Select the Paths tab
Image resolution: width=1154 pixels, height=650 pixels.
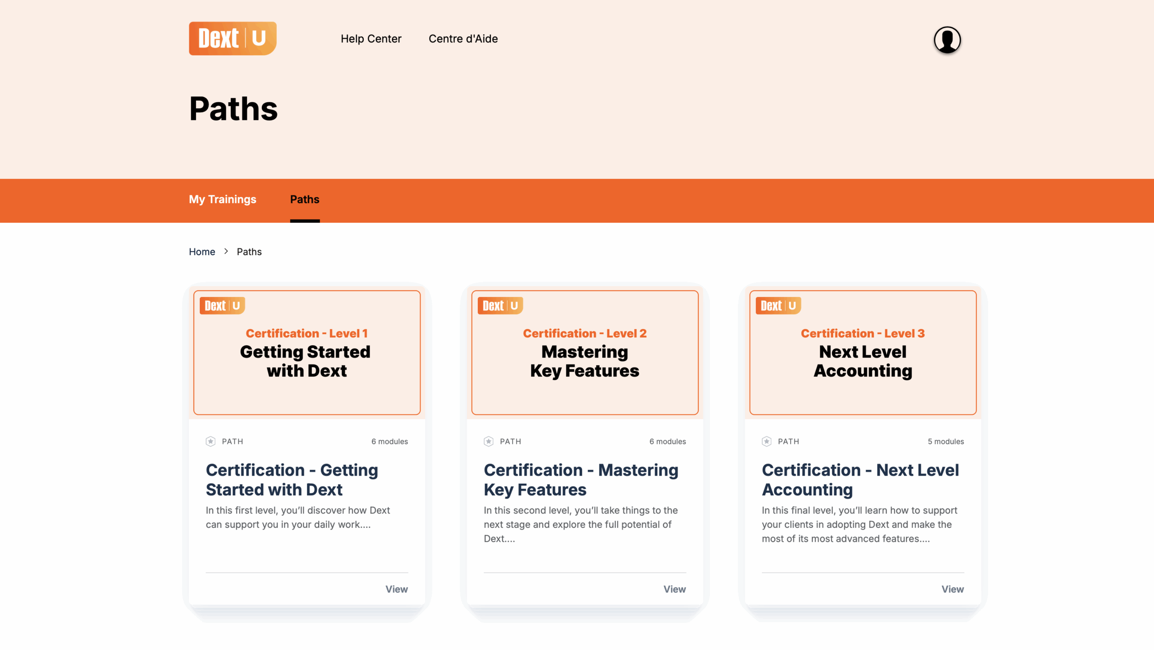pos(305,199)
